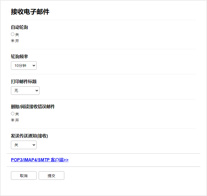The image size is (207, 196).
Task: Open the 打印邮件标题 dropdown showing 无
Action: [25, 91]
